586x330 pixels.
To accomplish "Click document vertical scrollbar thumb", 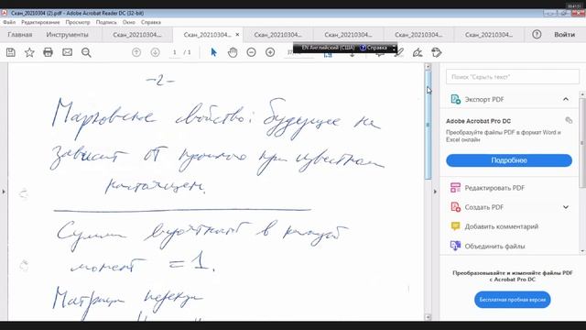I will point(428,126).
